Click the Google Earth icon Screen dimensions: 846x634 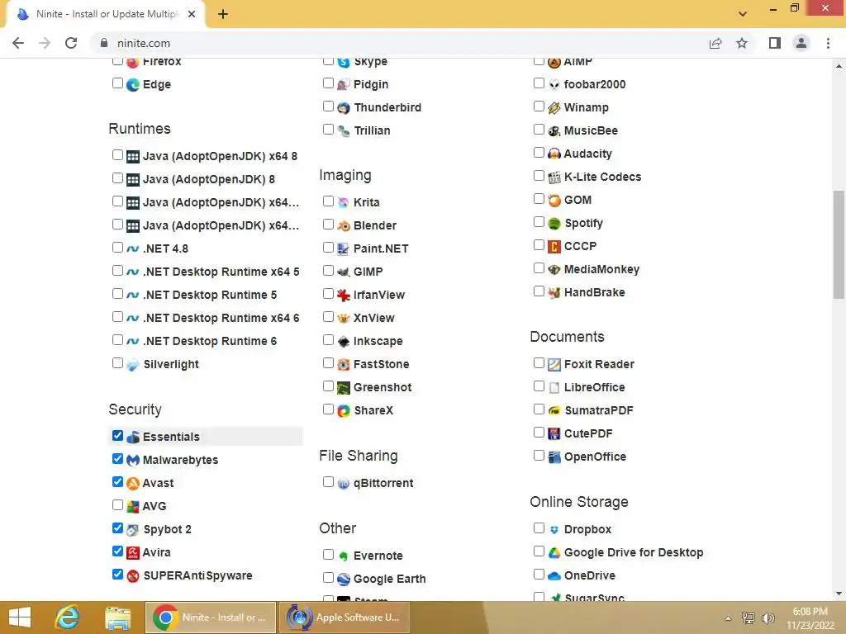point(344,579)
